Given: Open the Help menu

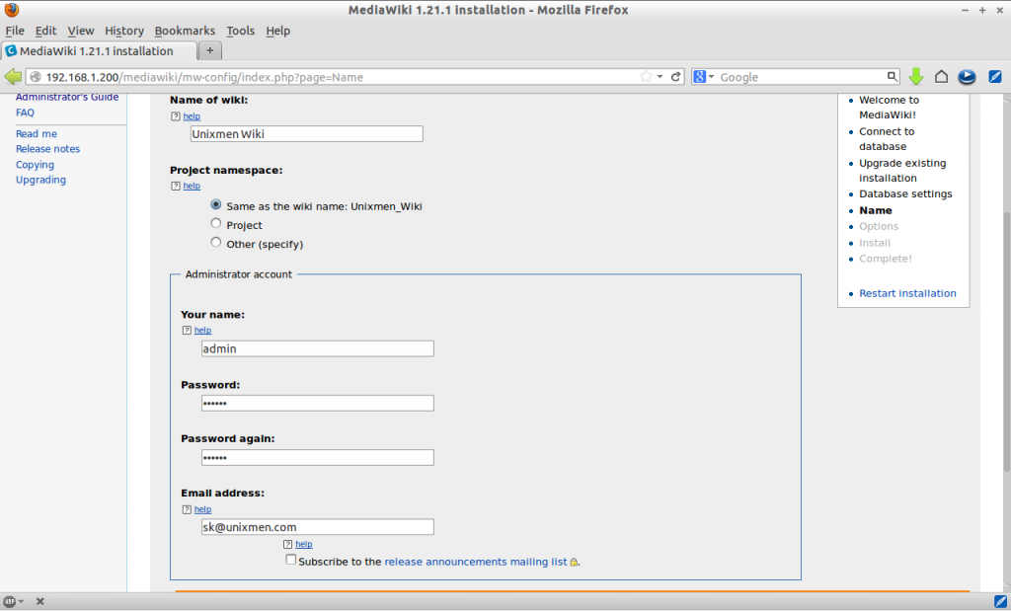Looking at the screenshot, I should (x=277, y=31).
